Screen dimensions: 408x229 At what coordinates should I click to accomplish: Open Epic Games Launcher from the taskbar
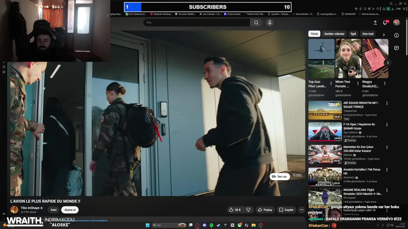pos(225,225)
